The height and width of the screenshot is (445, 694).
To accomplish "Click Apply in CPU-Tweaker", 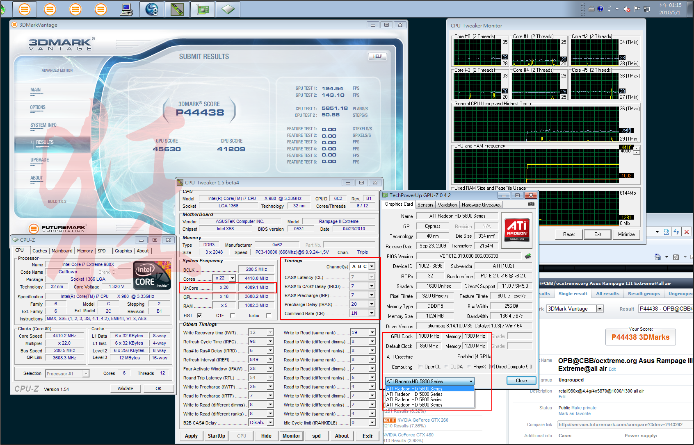I will point(191,436).
